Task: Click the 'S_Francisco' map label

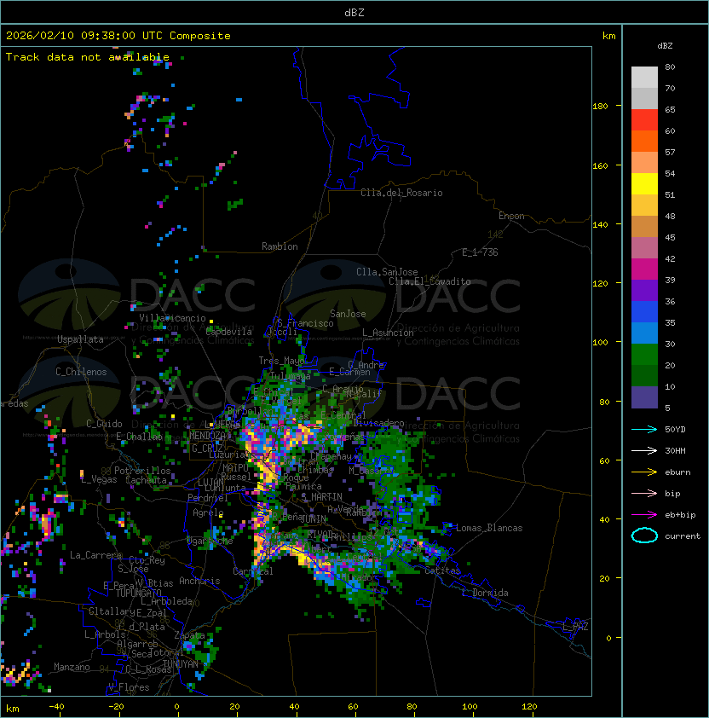Action: (x=305, y=323)
